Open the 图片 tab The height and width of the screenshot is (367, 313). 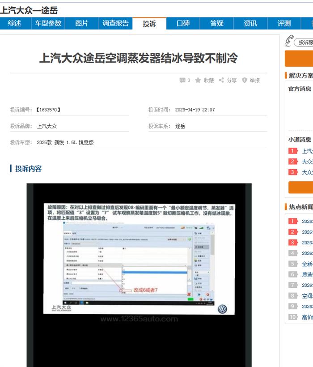pyautogui.click(x=82, y=23)
